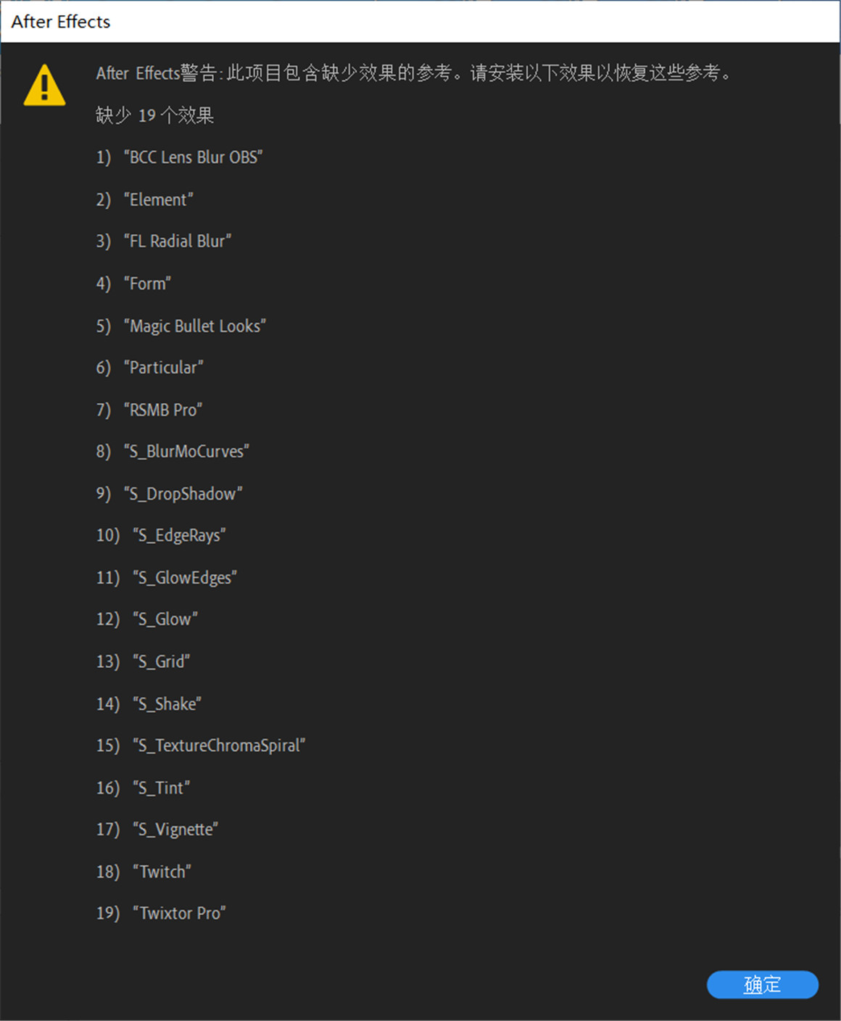Select the "S_EdgeRays" missing effect entry

180,535
